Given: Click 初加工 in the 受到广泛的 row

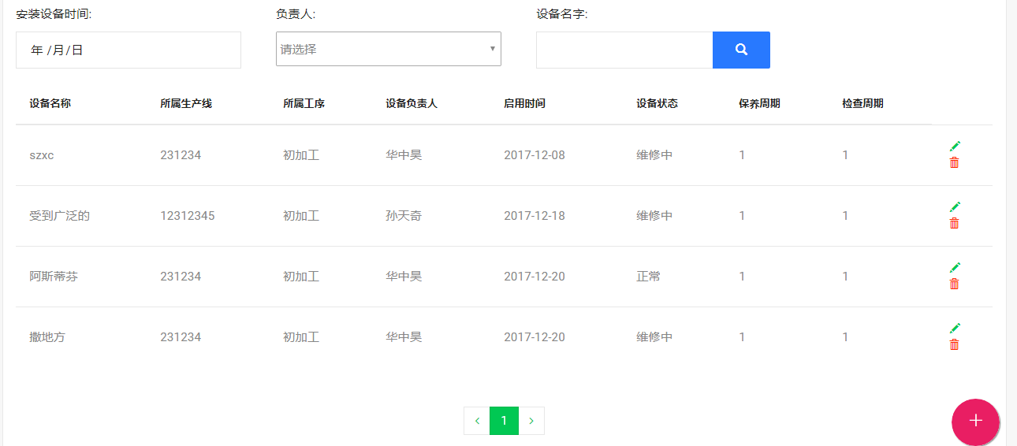Looking at the screenshot, I should click(x=301, y=216).
